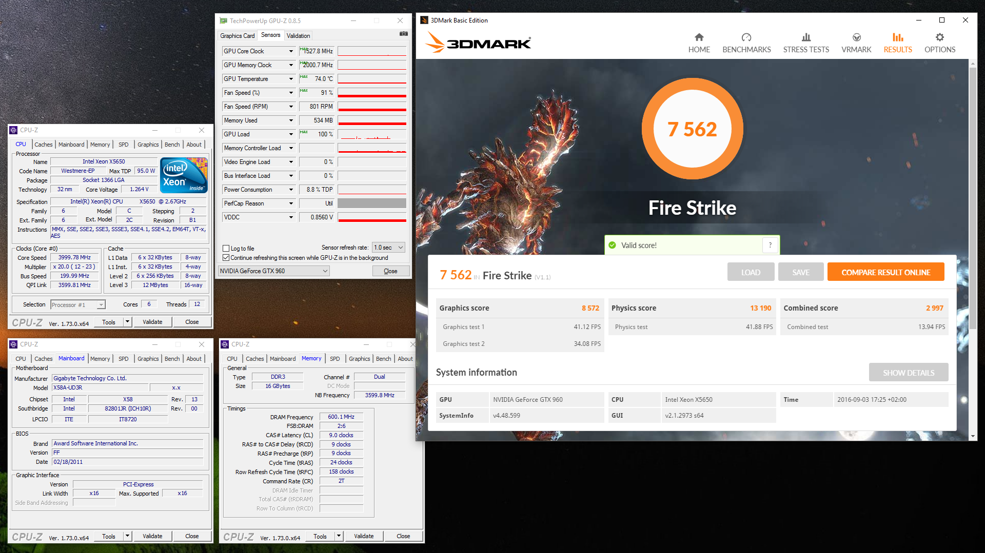Image resolution: width=985 pixels, height=553 pixels.
Task: Expand the PerfCap Reason sensor dropdown
Action: tap(291, 203)
